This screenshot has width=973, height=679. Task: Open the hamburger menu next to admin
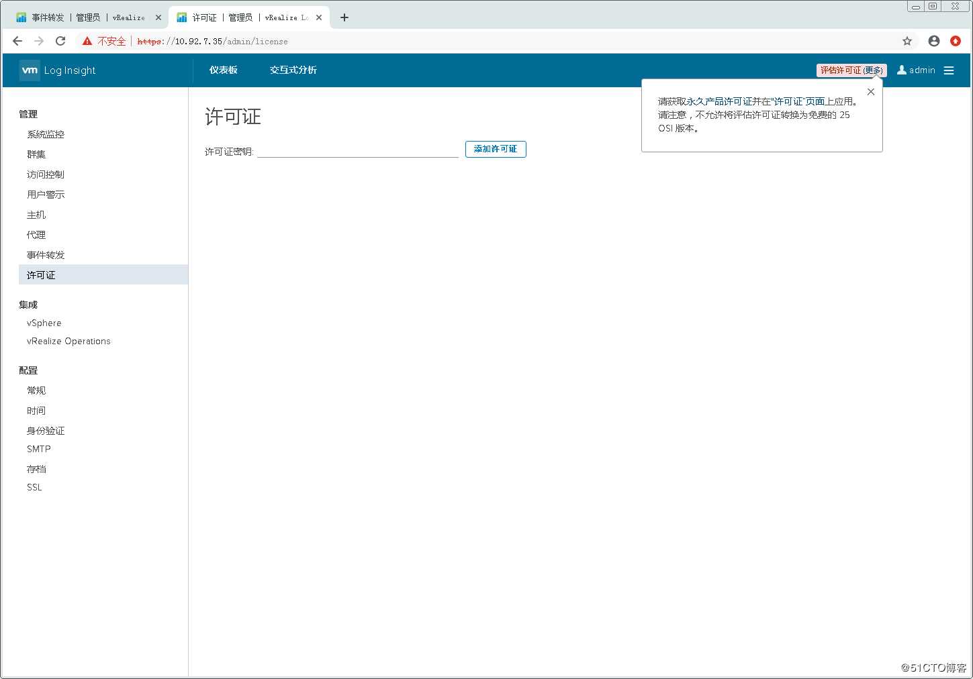pos(949,70)
